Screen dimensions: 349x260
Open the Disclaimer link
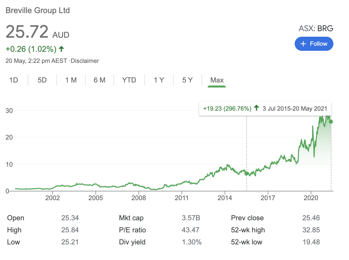tap(85, 61)
